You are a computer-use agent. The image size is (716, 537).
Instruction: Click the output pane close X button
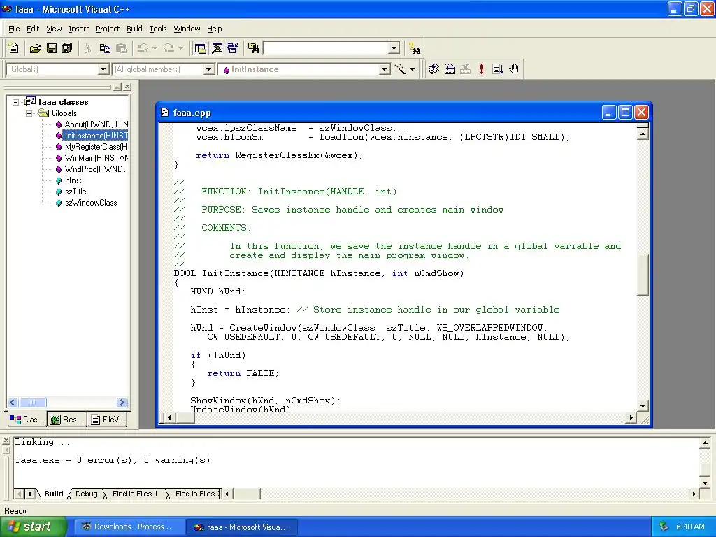pos(6,441)
